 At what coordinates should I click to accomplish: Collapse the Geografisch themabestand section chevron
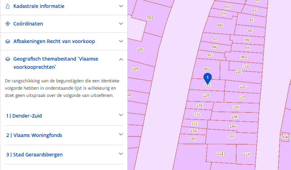point(121,59)
